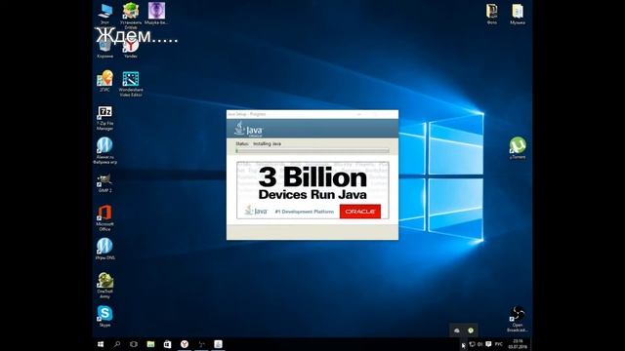Click the Java logo in setup header
625x351 pixels.
pos(249,130)
